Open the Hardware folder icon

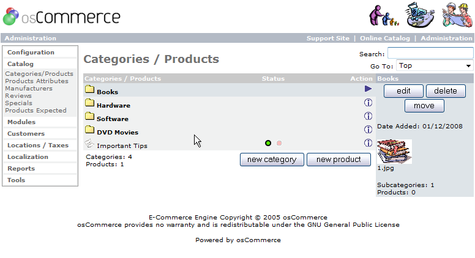(89, 103)
